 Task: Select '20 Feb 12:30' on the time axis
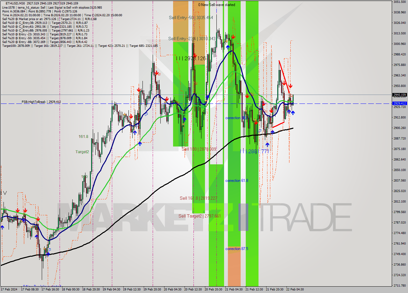pos(193,289)
